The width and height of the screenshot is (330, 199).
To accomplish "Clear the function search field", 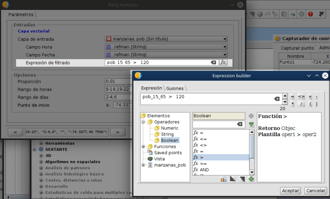I will click(239, 124).
